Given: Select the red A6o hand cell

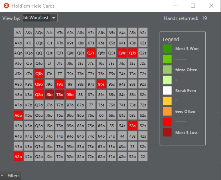Looking at the screenshot, I should point(18,115).
